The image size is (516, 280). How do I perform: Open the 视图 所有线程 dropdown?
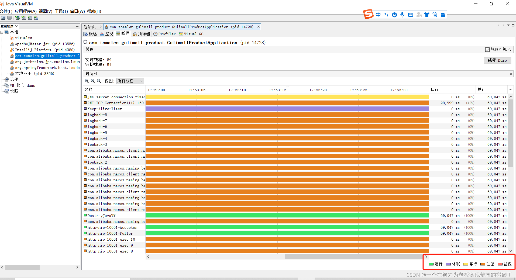[x=130, y=81]
